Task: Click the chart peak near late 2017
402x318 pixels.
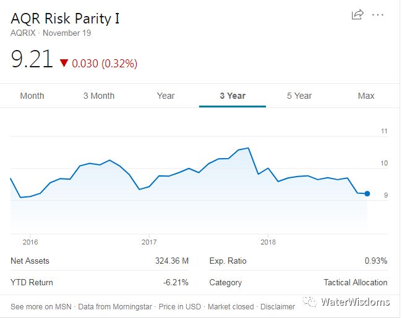Action: (x=248, y=148)
